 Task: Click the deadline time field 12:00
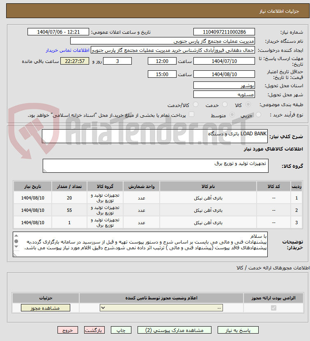pos(162,61)
